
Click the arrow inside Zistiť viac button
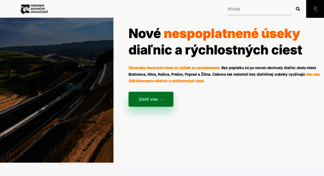pyautogui.click(x=162, y=99)
